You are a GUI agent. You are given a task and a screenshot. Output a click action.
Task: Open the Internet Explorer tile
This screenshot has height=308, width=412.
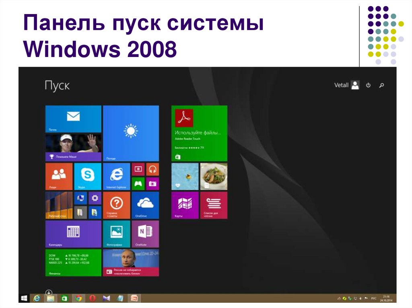116,176
